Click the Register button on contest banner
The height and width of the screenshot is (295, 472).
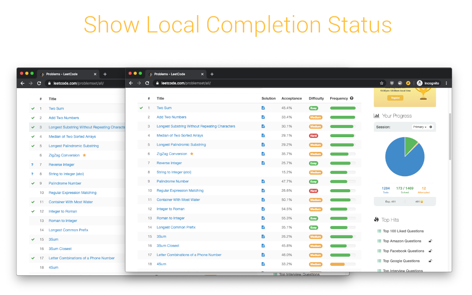395,98
